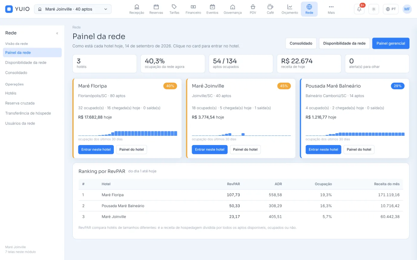Click R$ 17.682,88 hoje in Floripa card
Viewport: 417px width, 260px height.
pyautogui.click(x=95, y=117)
